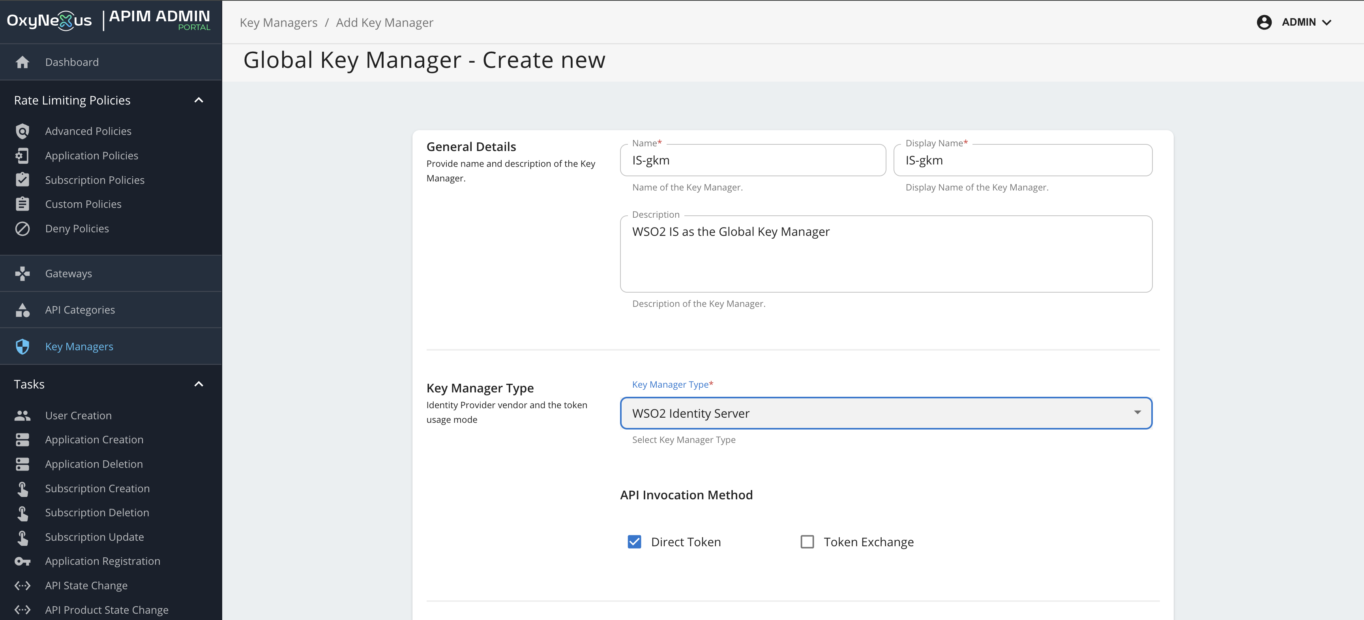Viewport: 1364px width, 620px height.
Task: Uncheck the Direct Token checkbox
Action: pos(634,542)
